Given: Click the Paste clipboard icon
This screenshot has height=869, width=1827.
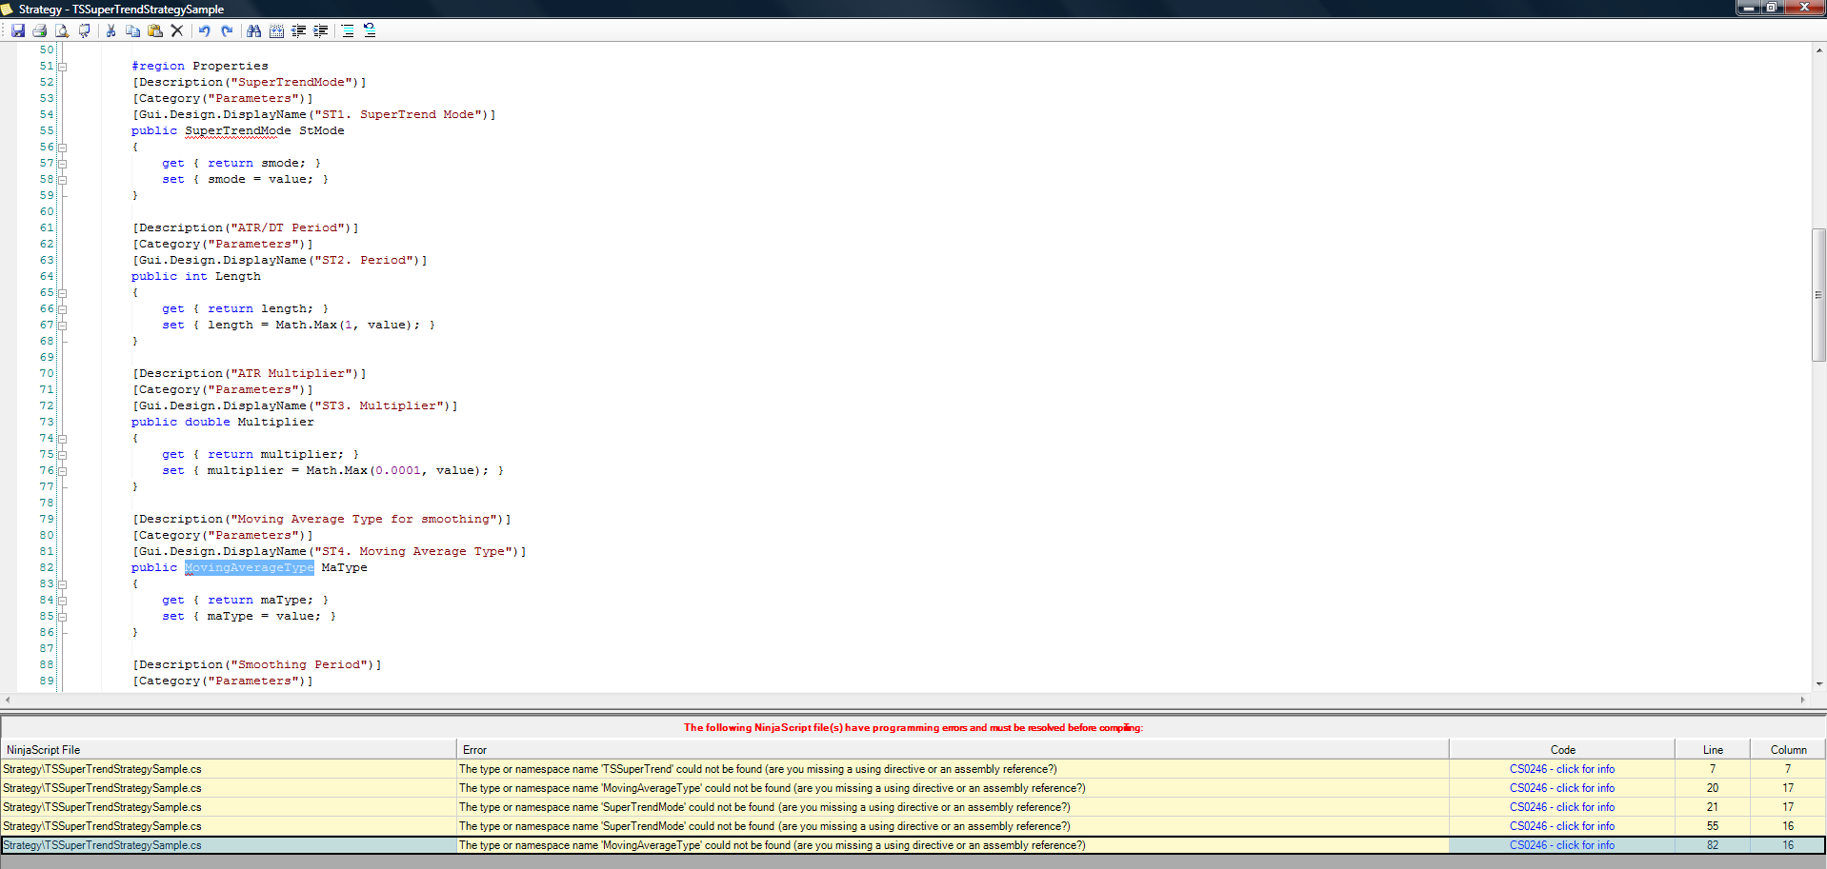Looking at the screenshot, I should [x=154, y=30].
